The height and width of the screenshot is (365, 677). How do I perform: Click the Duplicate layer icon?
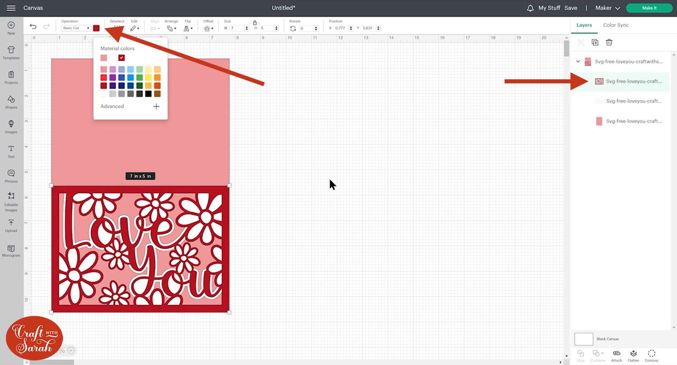[x=595, y=42]
